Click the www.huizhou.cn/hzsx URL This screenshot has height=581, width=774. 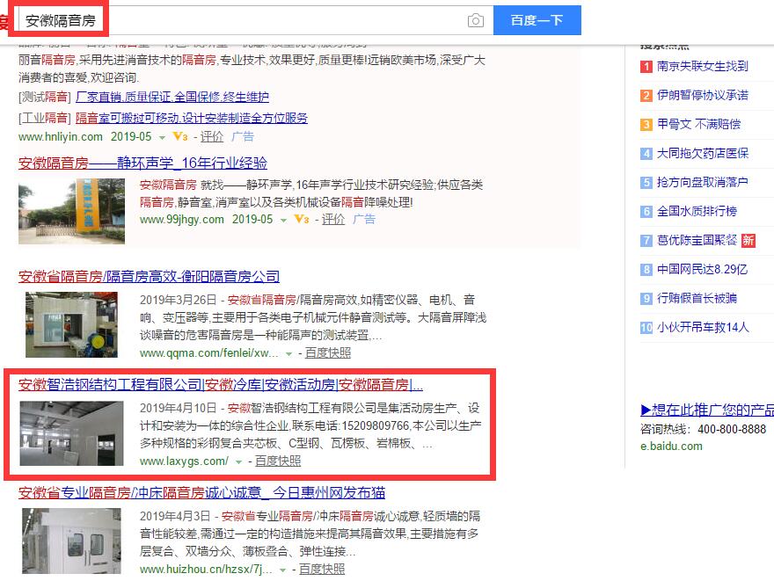[x=206, y=570]
